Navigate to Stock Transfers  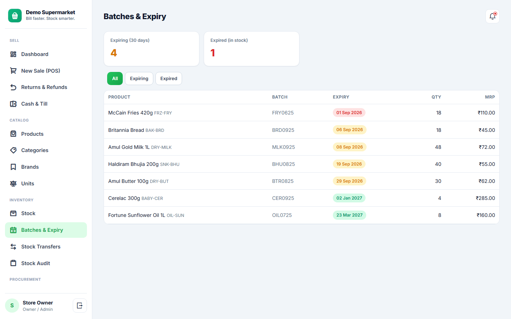click(46, 247)
